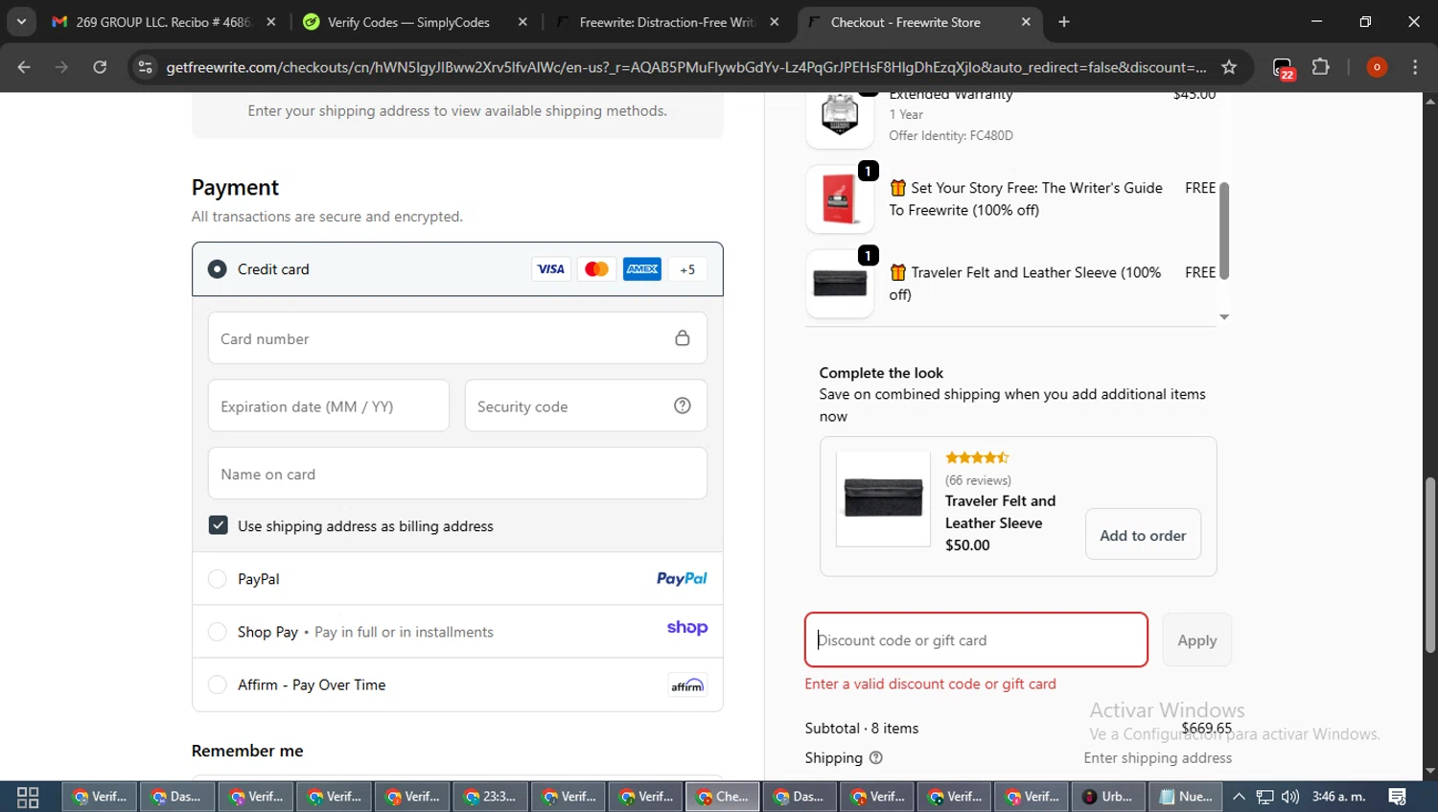Open the extension with the 22 badge
1438x812 pixels.
pyautogui.click(x=1283, y=68)
